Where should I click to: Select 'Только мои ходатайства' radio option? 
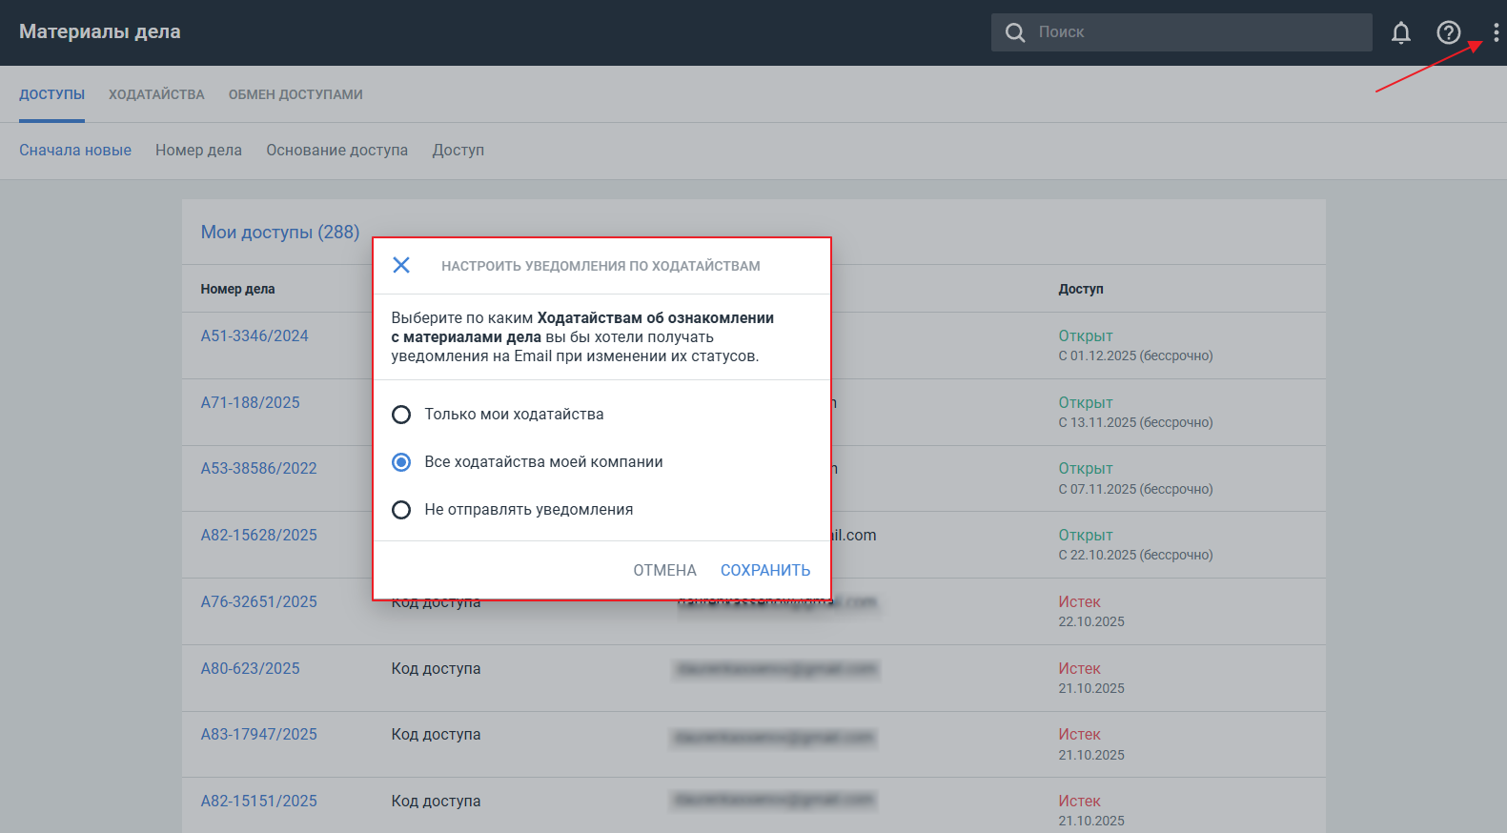pyautogui.click(x=401, y=415)
